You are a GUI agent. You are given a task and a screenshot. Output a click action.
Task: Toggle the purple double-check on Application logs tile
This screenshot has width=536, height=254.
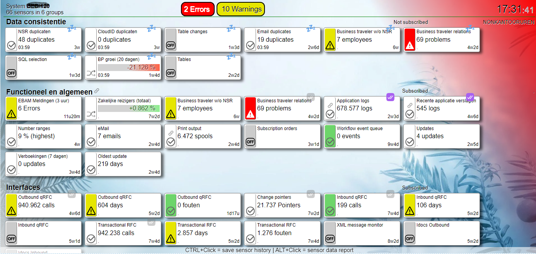click(x=390, y=97)
